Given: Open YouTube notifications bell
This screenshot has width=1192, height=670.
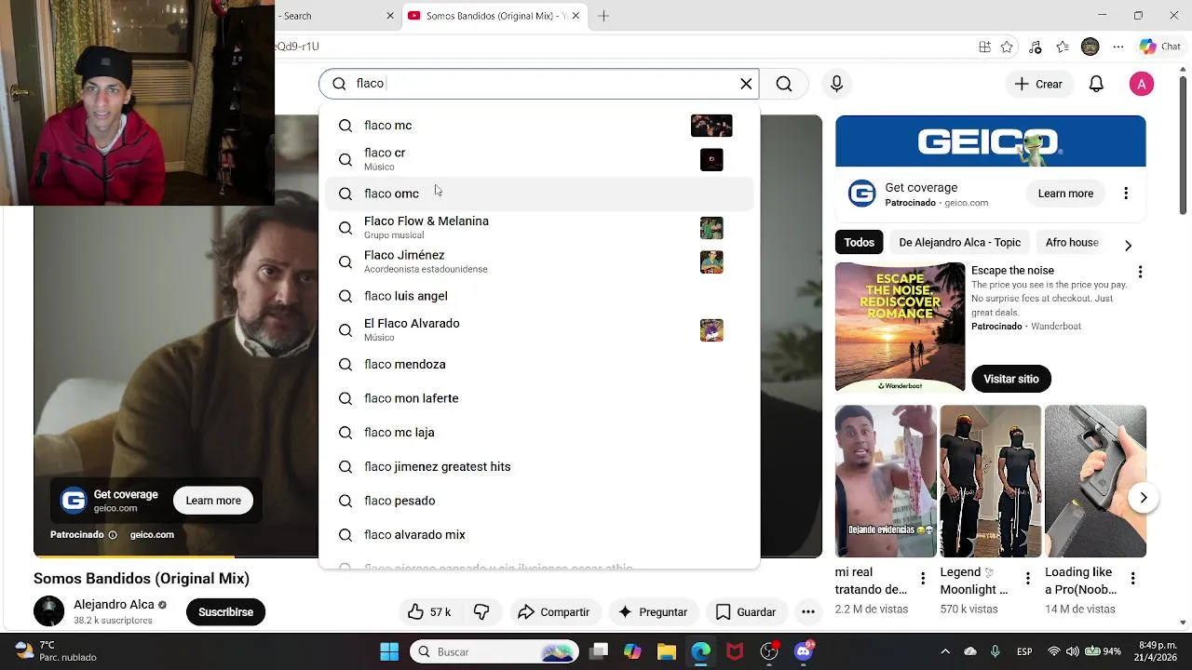Looking at the screenshot, I should [x=1096, y=84].
